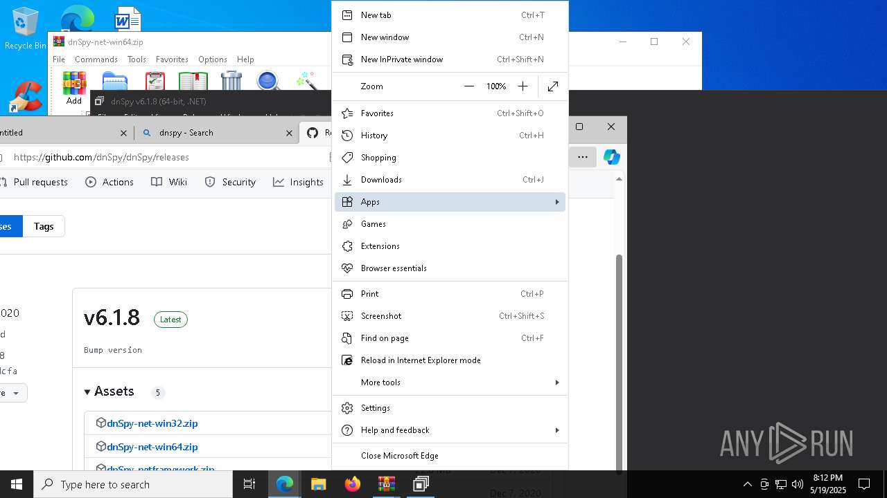This screenshot has width=887, height=498.
Task: Click the Edge ellipsis menu button
Action: (x=583, y=157)
